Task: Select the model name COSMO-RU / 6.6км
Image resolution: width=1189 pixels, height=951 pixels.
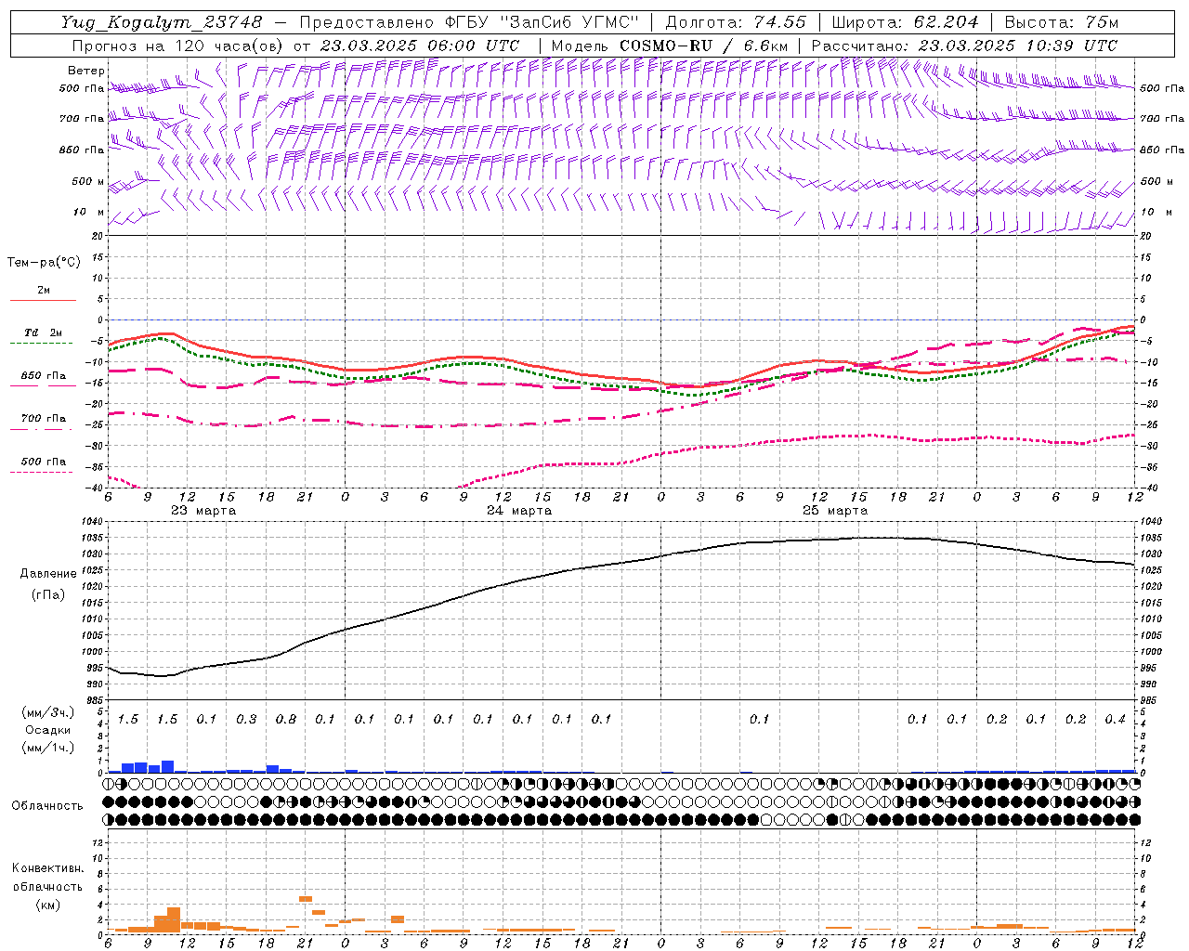Action: pos(703,46)
